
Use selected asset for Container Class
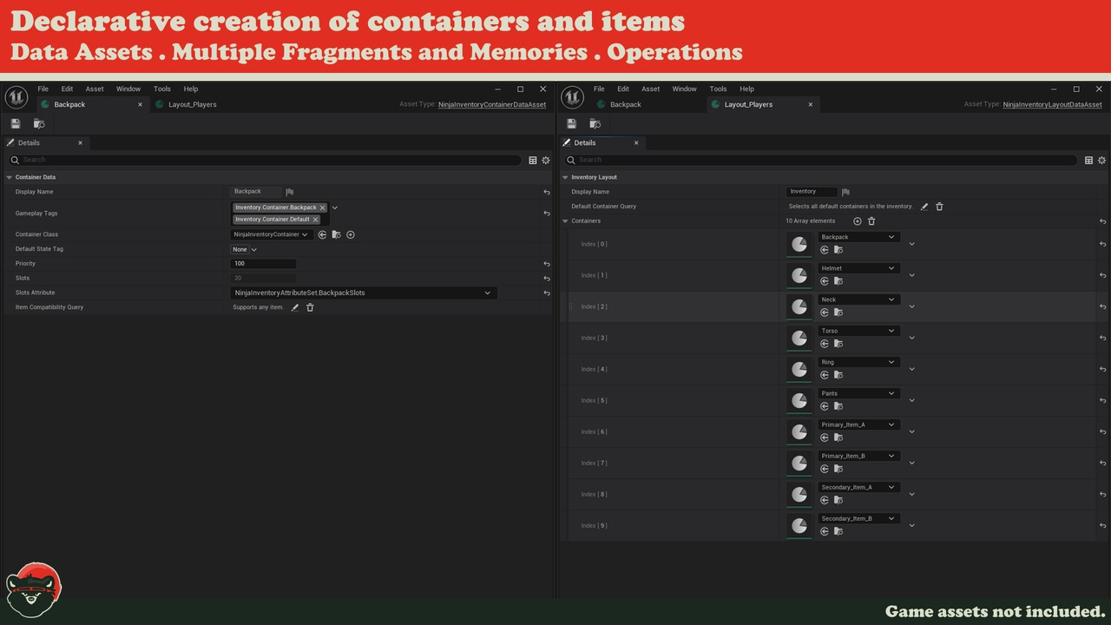[322, 234]
